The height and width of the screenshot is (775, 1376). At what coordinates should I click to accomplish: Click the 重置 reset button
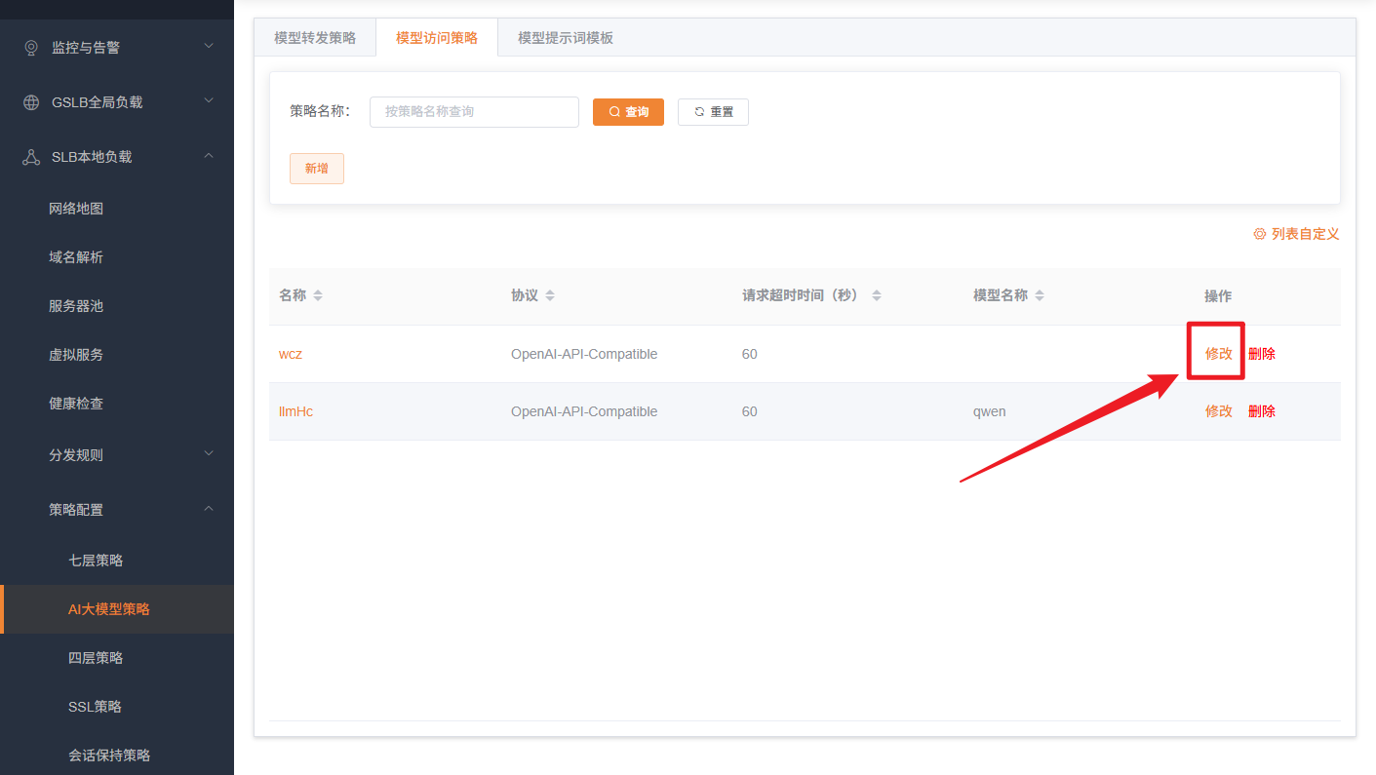(x=713, y=112)
